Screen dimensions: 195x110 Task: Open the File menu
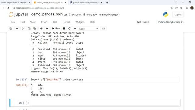(x=13, y=22)
